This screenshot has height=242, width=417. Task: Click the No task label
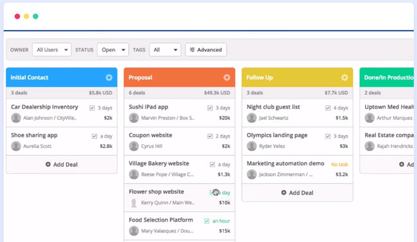coord(339,165)
